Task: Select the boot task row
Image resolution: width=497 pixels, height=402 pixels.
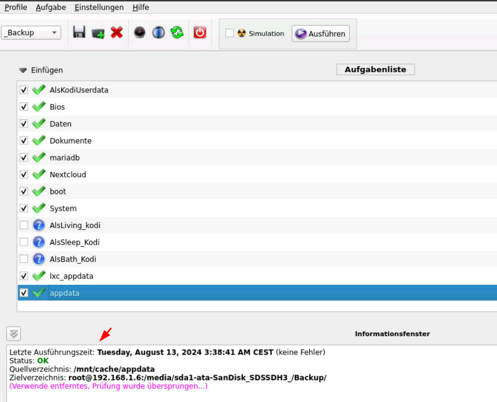Action: pyautogui.click(x=257, y=191)
